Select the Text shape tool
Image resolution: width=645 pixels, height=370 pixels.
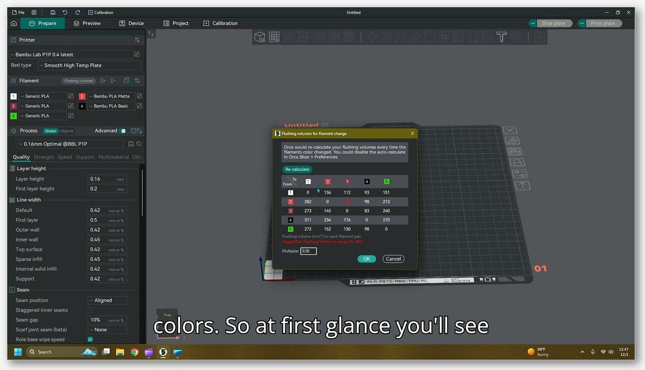coord(501,37)
